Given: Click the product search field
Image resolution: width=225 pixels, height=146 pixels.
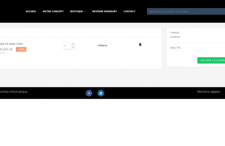Looking at the screenshot, I should pyautogui.click(x=186, y=11).
